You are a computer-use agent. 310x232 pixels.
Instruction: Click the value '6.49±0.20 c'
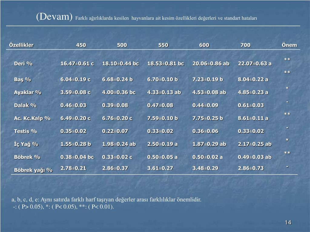point(75,118)
